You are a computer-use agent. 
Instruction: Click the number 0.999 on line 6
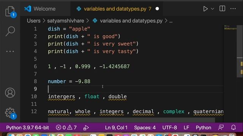point(83,66)
